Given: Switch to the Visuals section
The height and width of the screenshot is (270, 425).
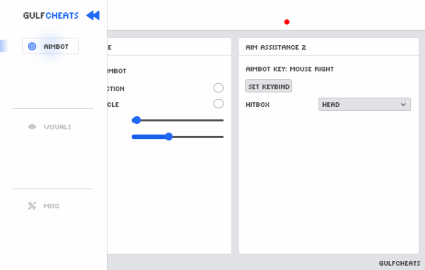Looking at the screenshot, I should coord(57,127).
